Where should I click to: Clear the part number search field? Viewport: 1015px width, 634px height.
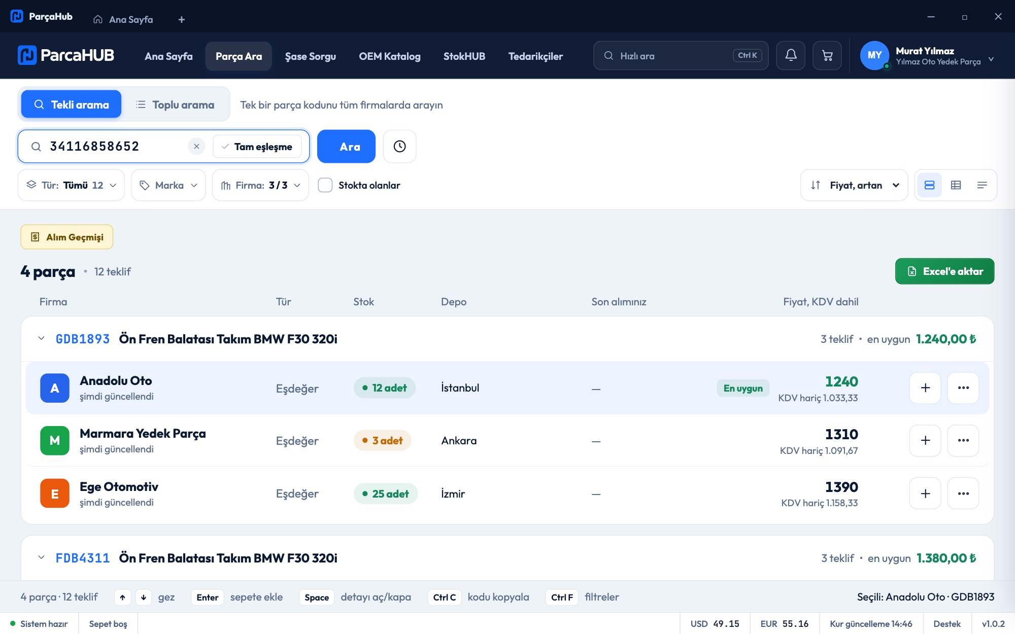click(x=196, y=147)
